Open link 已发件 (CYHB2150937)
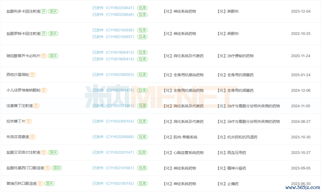Viewport: 322px width, 192px height. [113, 37]
